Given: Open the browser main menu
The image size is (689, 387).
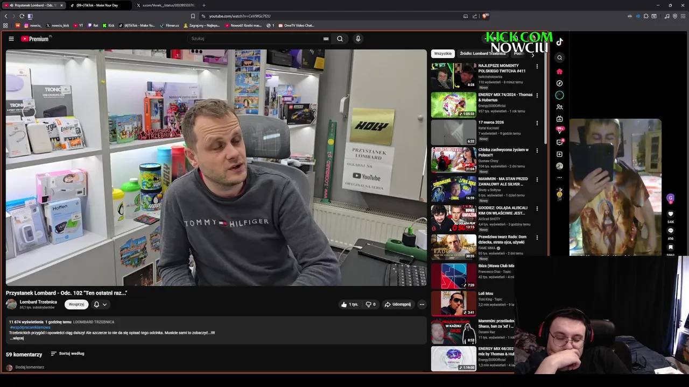Looking at the screenshot, I should tap(683, 16).
